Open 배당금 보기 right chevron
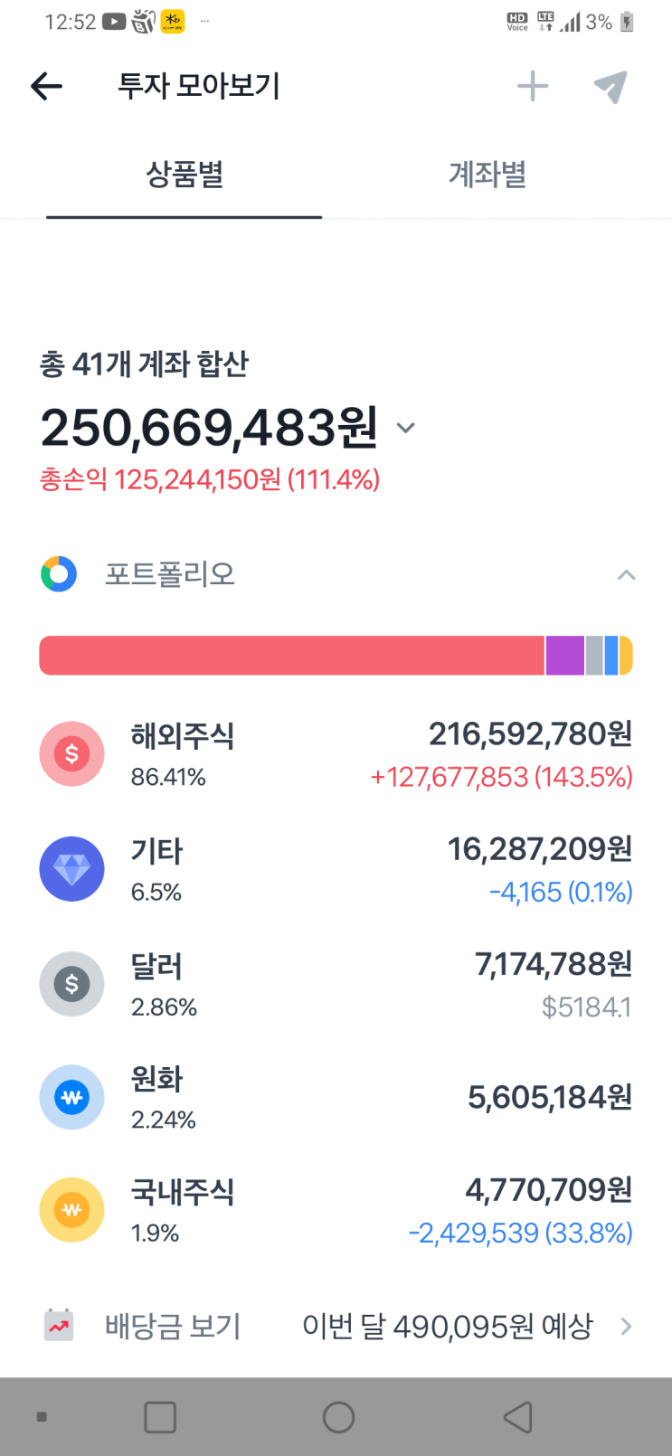Image resolution: width=672 pixels, height=1456 pixels. point(626,1327)
